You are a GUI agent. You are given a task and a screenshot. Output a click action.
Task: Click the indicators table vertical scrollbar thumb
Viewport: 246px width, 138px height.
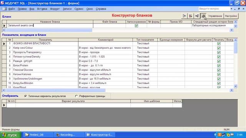236,48
